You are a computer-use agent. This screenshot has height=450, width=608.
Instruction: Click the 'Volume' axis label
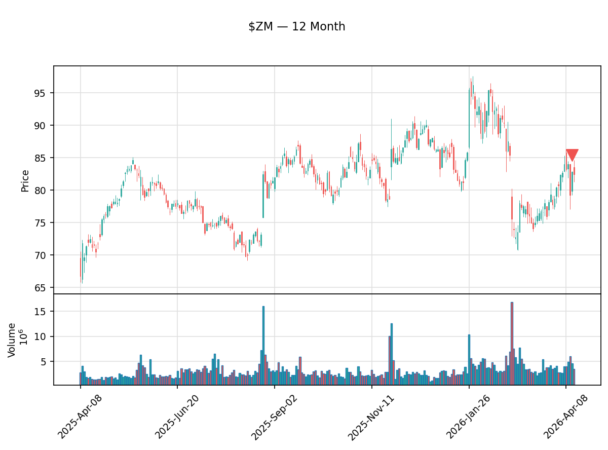click(x=12, y=340)
